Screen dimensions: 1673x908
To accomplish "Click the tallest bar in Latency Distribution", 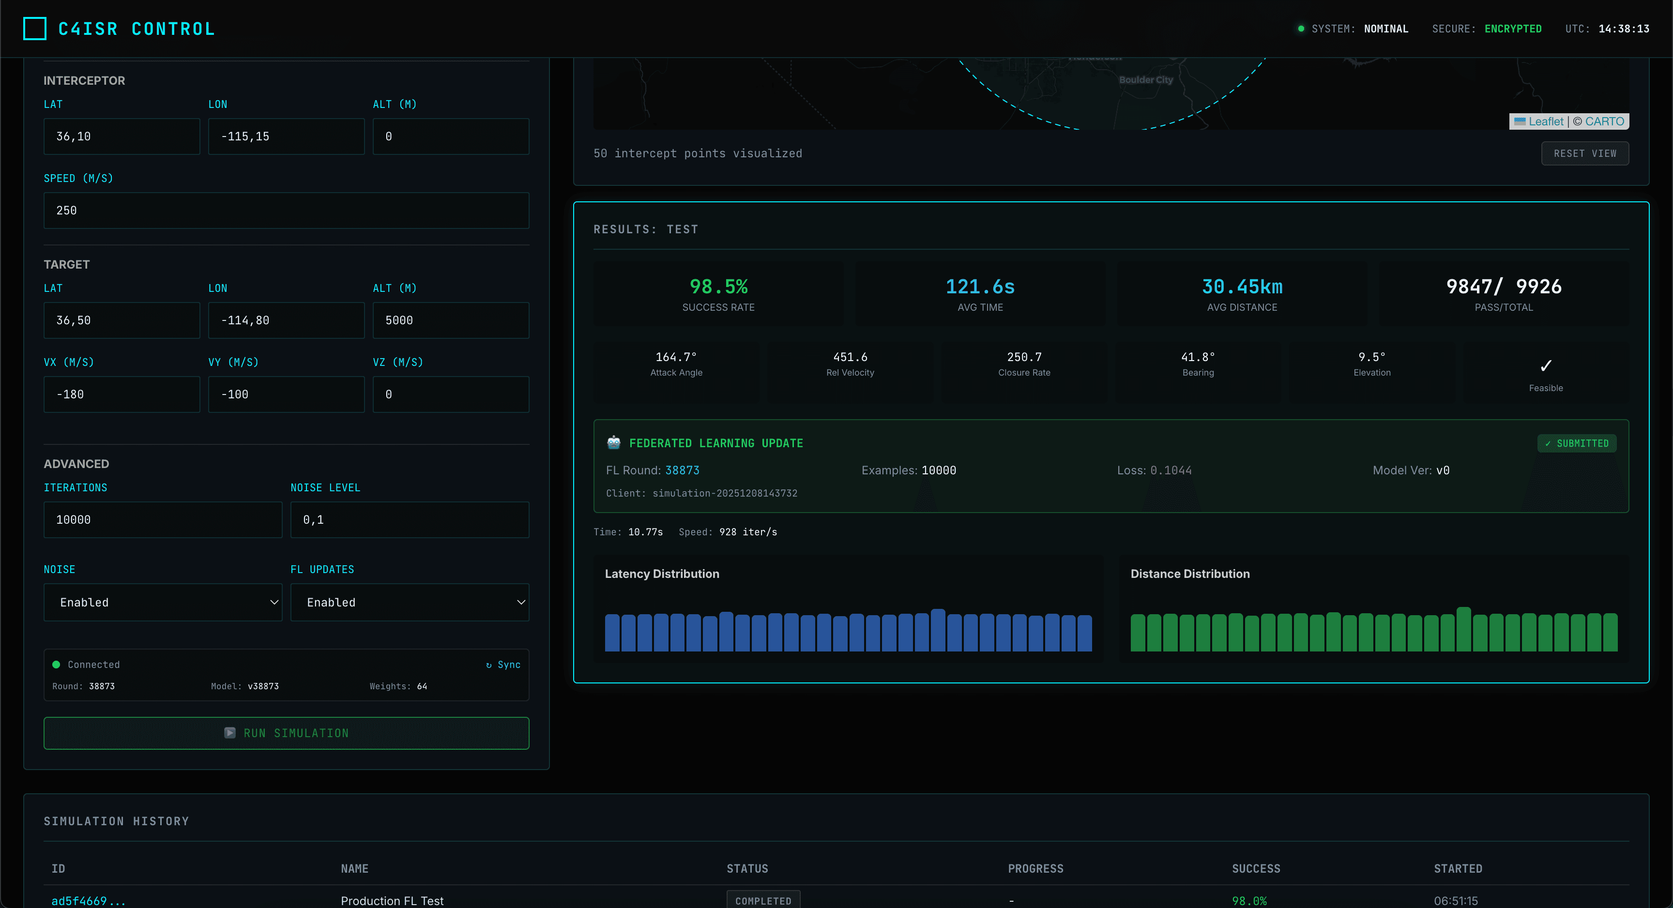I will point(937,627).
